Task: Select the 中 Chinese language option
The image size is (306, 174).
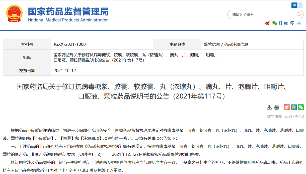Action: (294, 5)
